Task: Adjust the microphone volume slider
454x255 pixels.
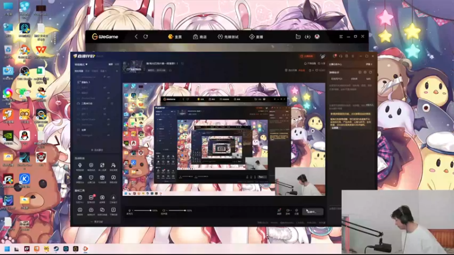Action: click(x=142, y=210)
